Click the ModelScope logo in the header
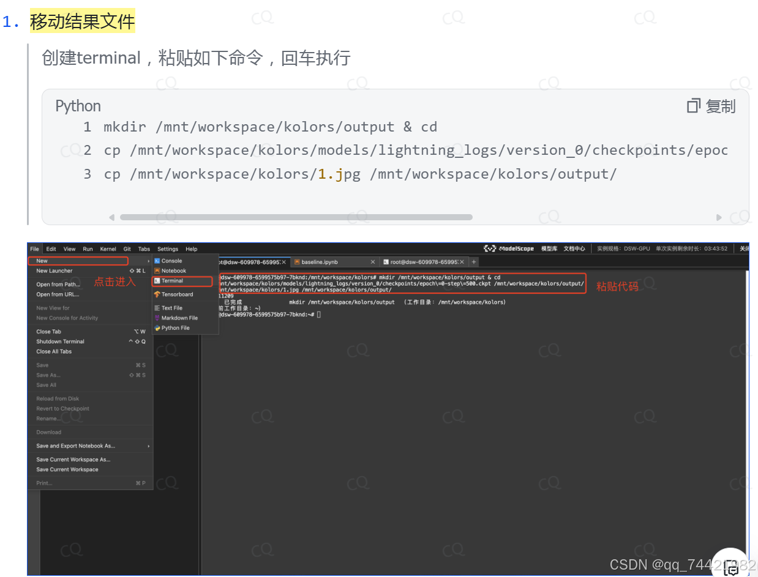This screenshot has height=577, width=758. pos(508,248)
